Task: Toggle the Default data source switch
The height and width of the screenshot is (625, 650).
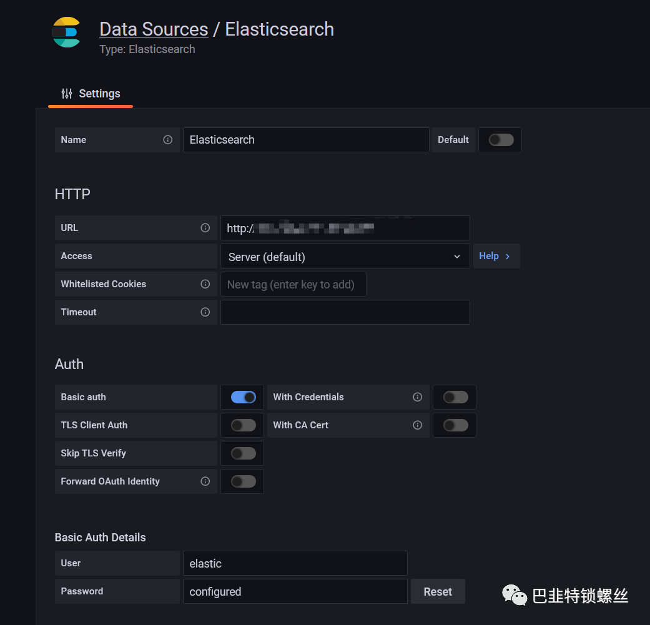Action: tap(501, 140)
